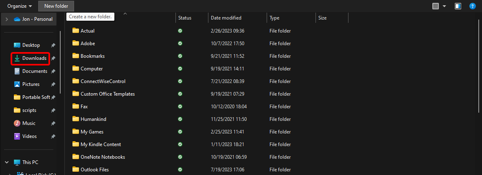
Task: Open the change view dropdown arrow
Action: [x=444, y=6]
